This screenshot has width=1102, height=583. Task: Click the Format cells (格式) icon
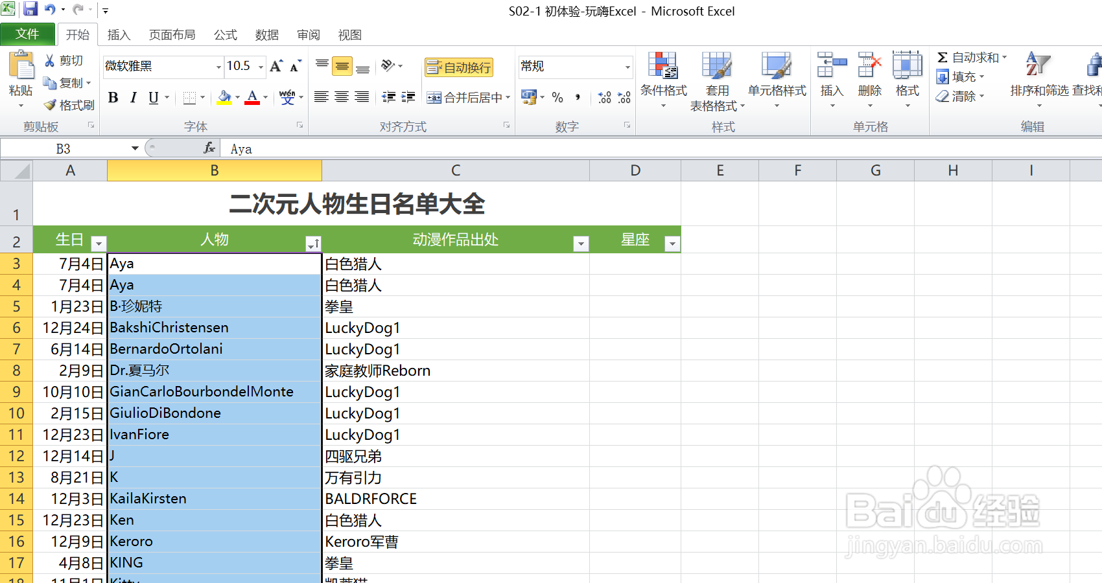908,65
